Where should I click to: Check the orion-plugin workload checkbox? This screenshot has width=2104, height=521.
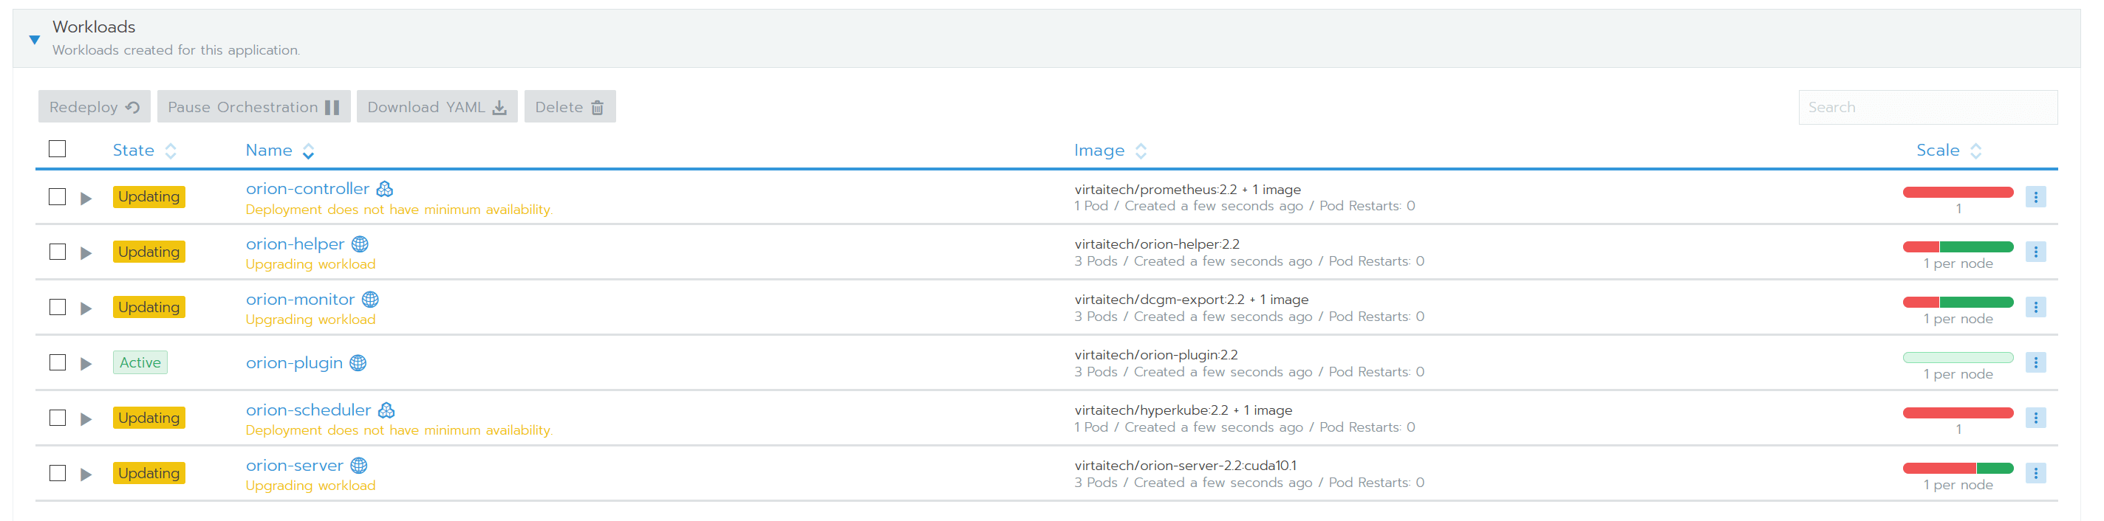[x=57, y=362]
